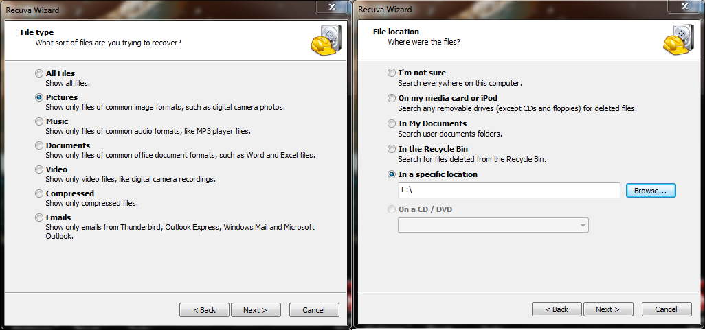This screenshot has height=330, width=705.
Task: Click Next in the File location wizard
Action: pos(608,309)
